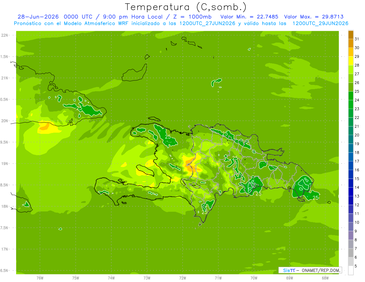Click legend value "26"
This screenshot has width=365, height=282.
357,83
